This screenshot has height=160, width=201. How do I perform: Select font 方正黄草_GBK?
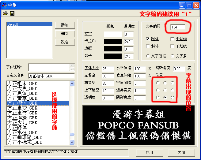pos(38,98)
